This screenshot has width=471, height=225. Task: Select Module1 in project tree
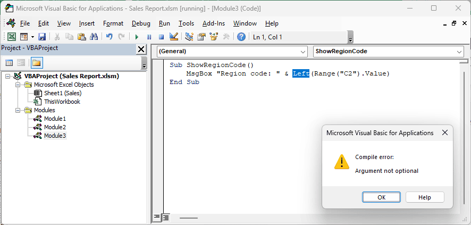pyautogui.click(x=55, y=119)
